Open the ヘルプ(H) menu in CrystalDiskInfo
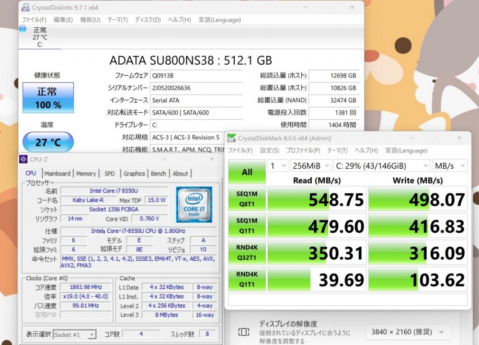The image size is (479, 345). tap(179, 20)
